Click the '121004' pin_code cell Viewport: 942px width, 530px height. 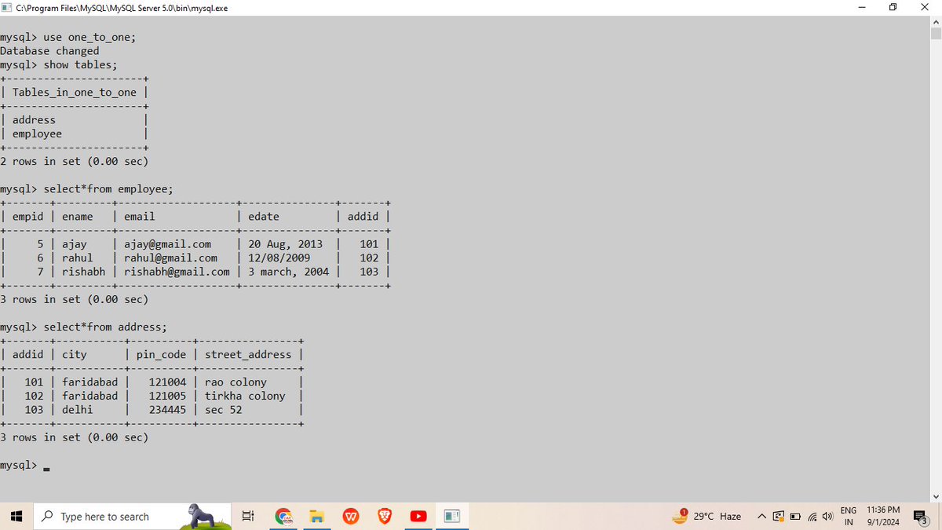[x=167, y=382]
